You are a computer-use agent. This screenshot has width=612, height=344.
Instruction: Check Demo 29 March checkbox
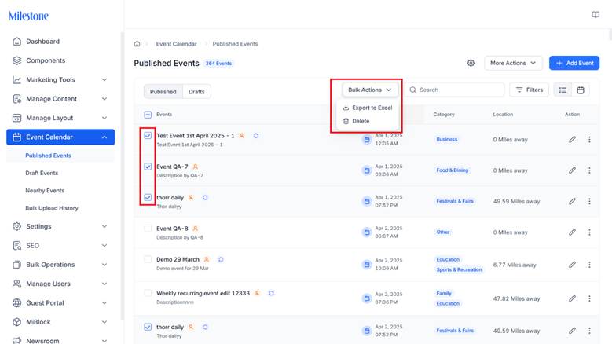pos(148,259)
